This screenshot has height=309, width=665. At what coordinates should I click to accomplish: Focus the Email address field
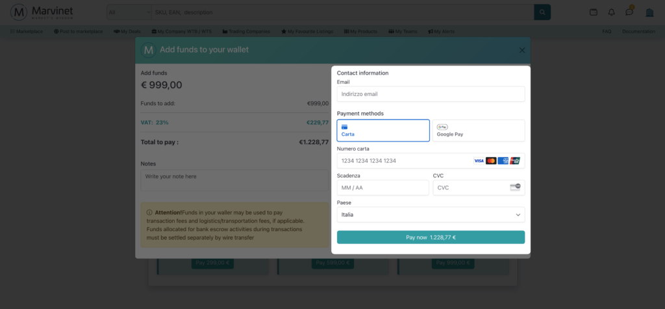431,94
